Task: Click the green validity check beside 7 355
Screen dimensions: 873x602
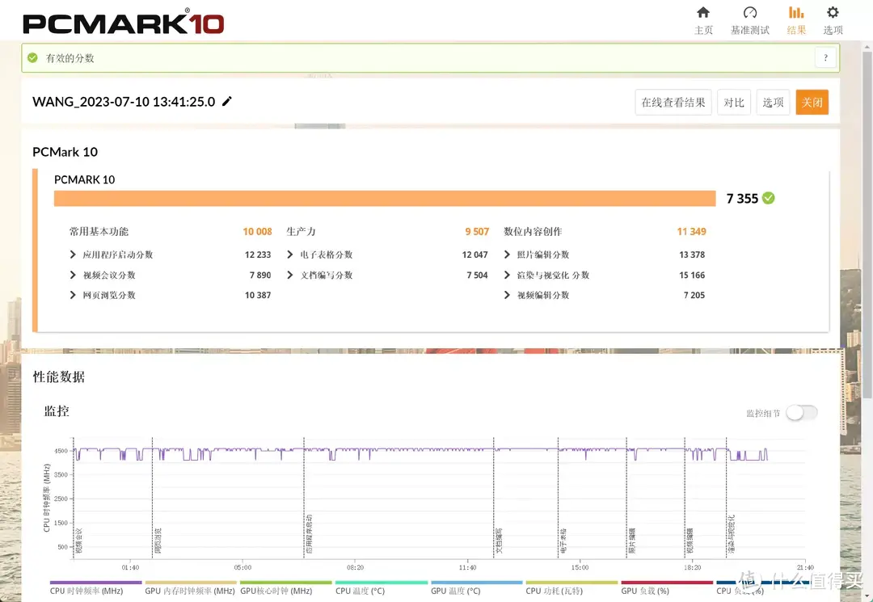Action: [x=769, y=198]
